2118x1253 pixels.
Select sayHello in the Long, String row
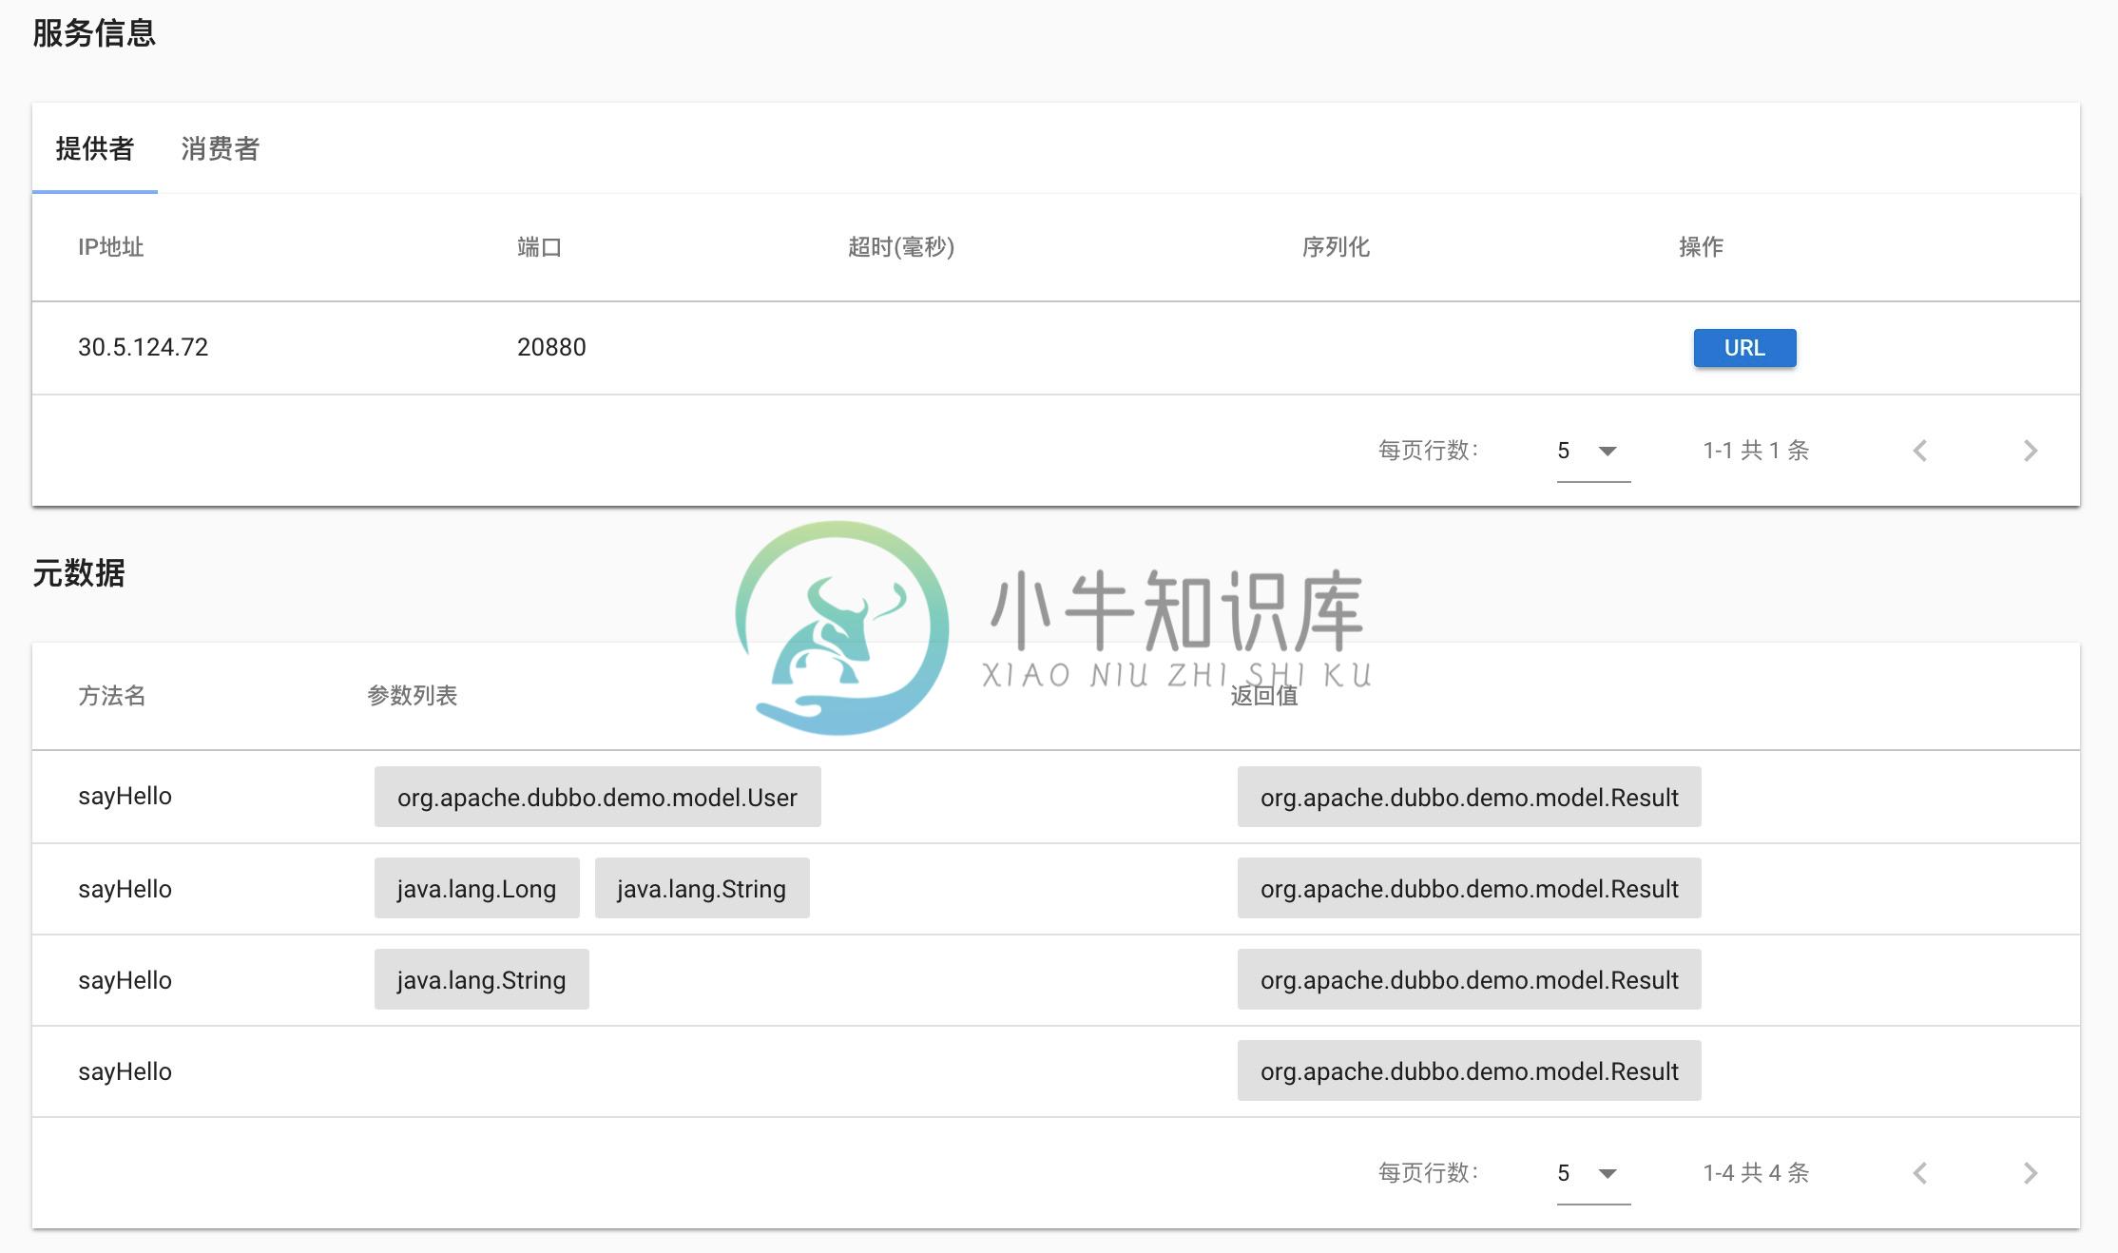pyautogui.click(x=125, y=890)
